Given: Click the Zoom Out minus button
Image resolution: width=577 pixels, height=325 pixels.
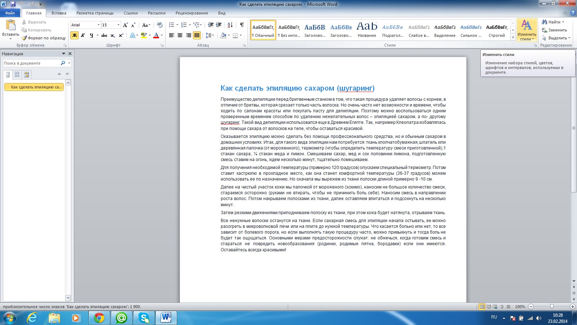Looking at the screenshot, I should (x=531, y=307).
